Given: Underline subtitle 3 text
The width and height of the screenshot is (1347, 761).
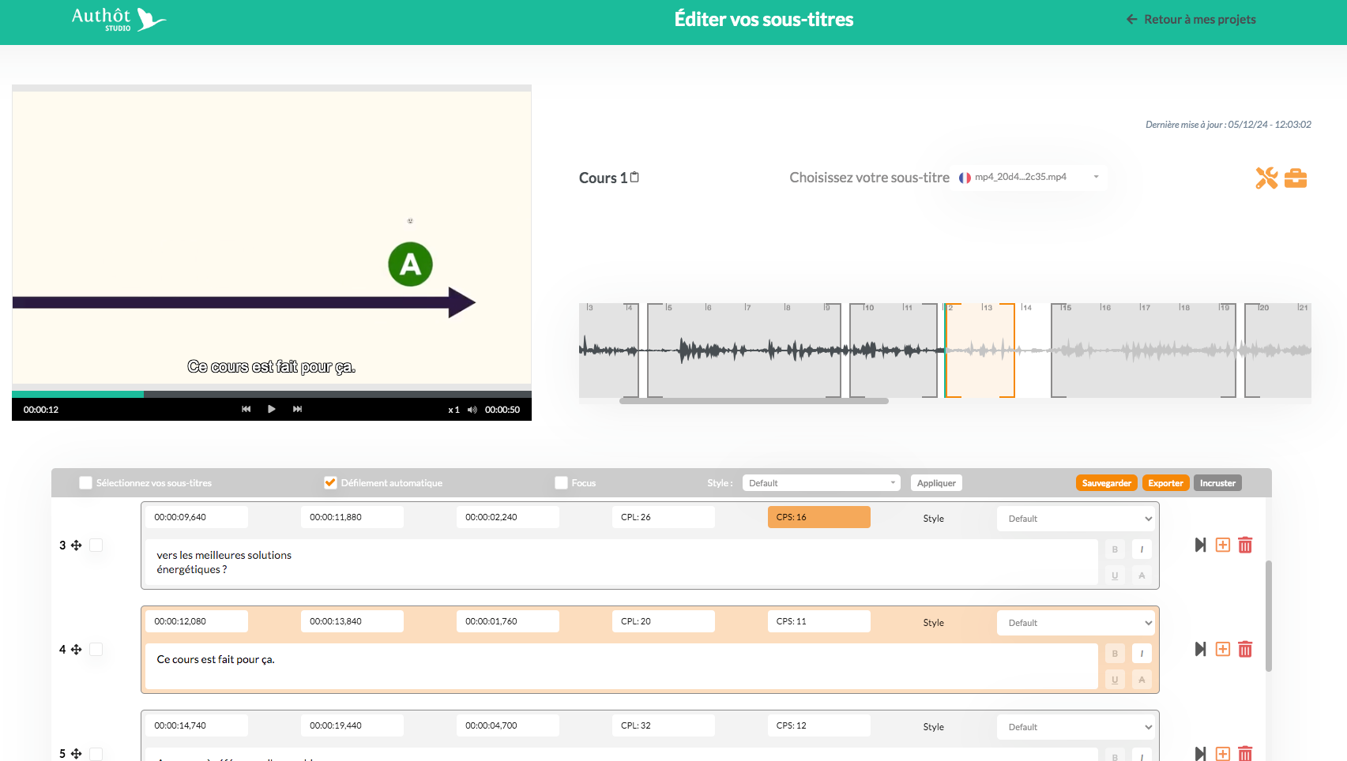Looking at the screenshot, I should point(1115,575).
